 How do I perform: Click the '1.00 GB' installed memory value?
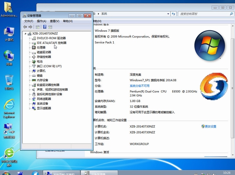(135, 101)
